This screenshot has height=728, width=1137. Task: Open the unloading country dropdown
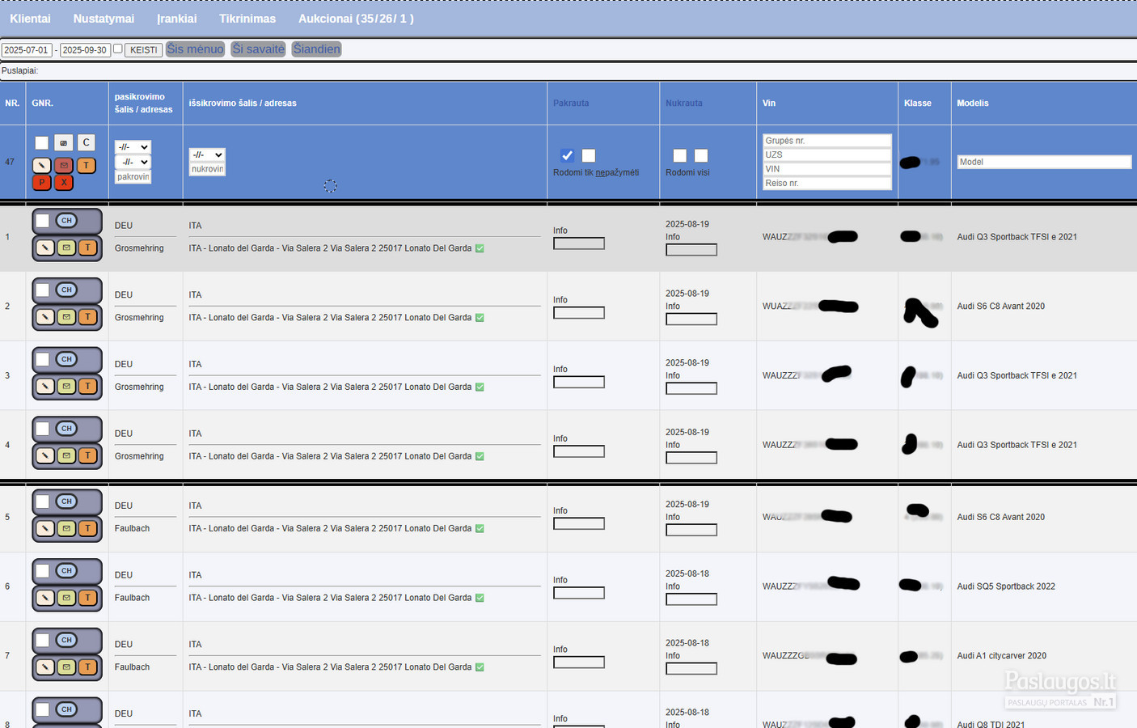(x=207, y=154)
